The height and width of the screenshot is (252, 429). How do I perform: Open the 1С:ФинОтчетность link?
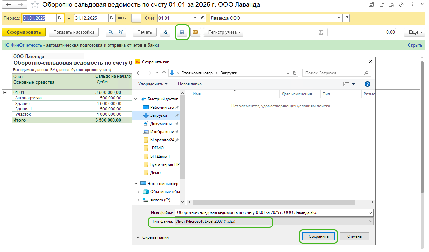(x=23, y=45)
